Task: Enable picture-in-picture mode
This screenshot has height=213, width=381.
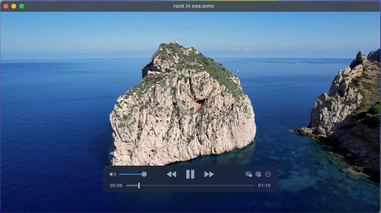Action: [249, 175]
